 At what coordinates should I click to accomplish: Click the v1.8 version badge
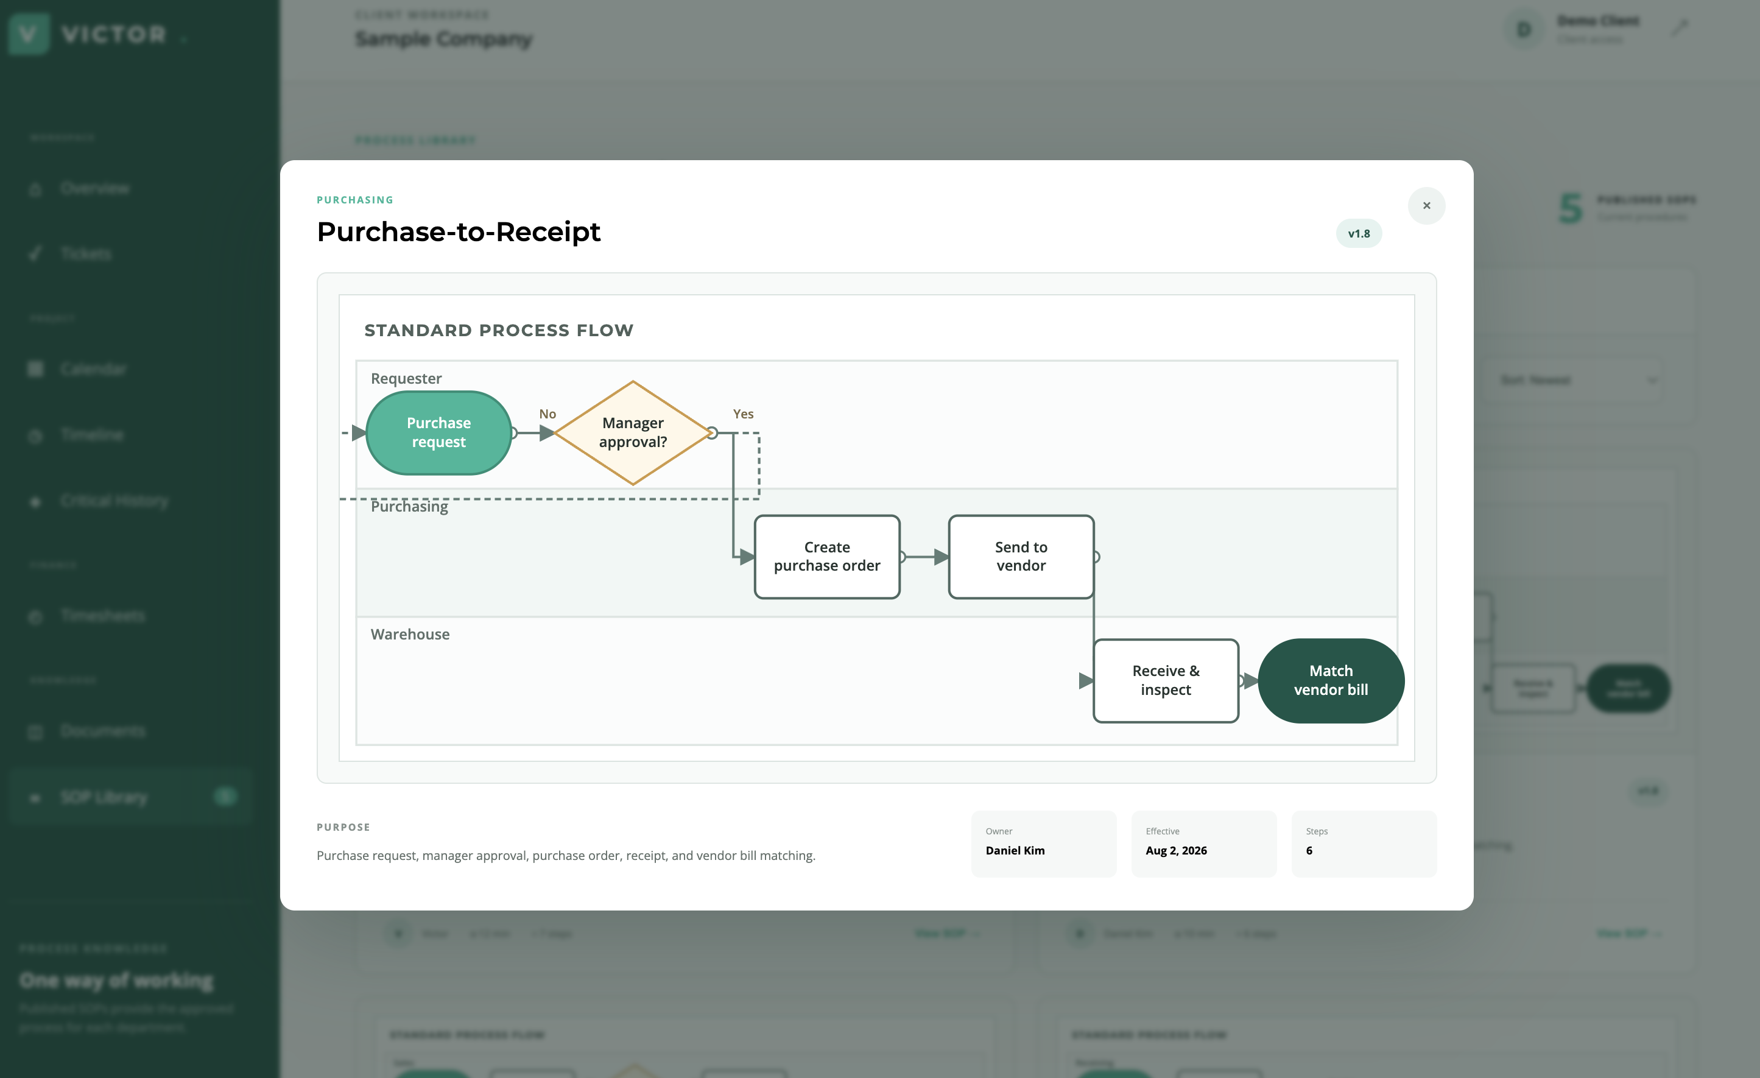(1359, 234)
